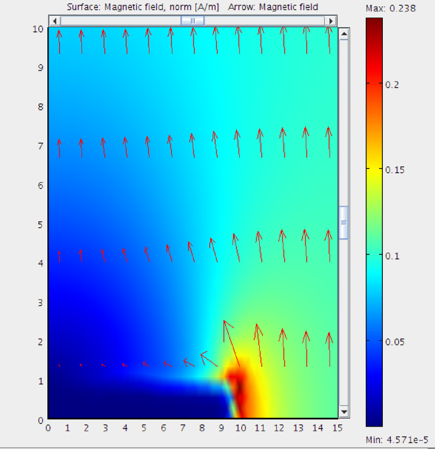
Task: Click the color legend bar
Action: 374,222
